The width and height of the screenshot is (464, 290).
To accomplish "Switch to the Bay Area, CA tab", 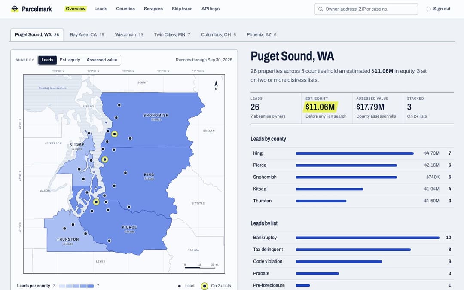I will click(87, 35).
